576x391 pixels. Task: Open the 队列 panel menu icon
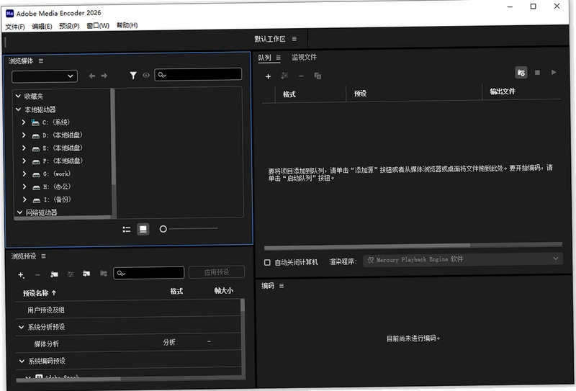coord(279,58)
